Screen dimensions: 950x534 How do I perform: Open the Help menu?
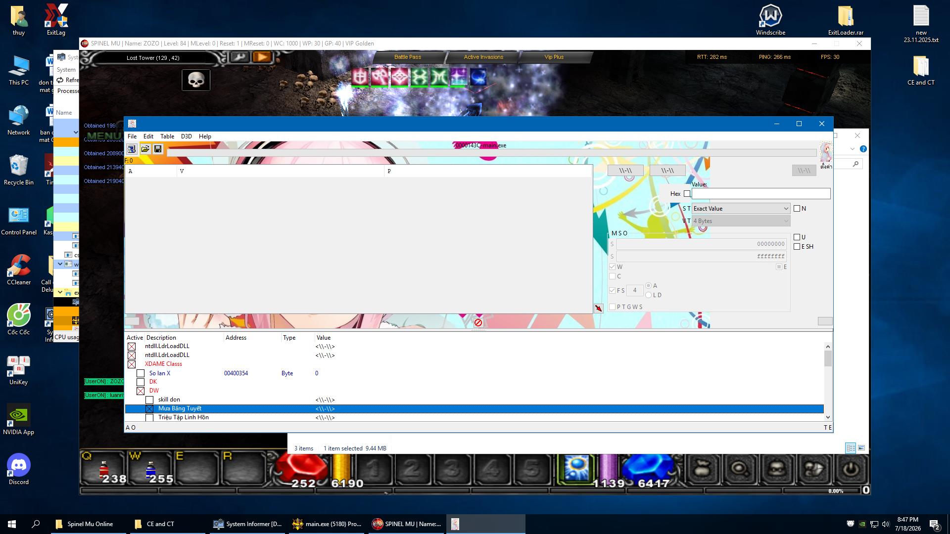click(205, 136)
